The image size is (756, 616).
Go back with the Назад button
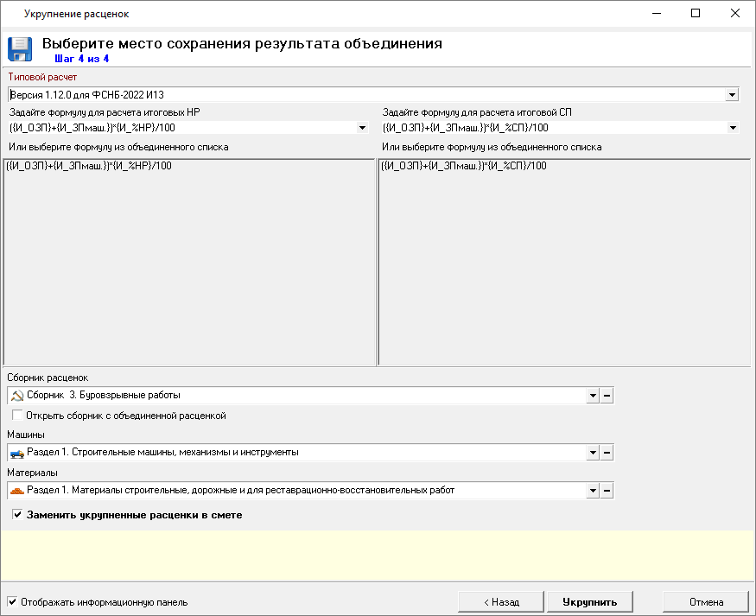501,602
